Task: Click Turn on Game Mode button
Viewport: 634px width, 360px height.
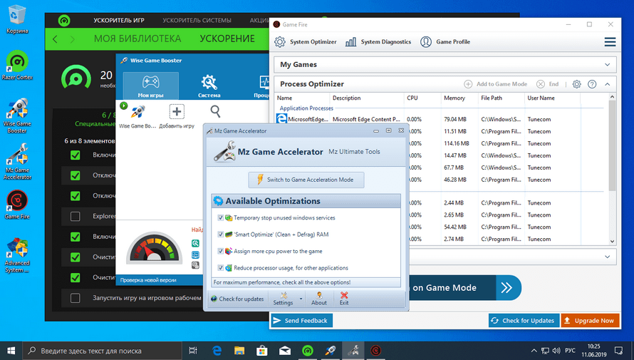Action: (465, 287)
